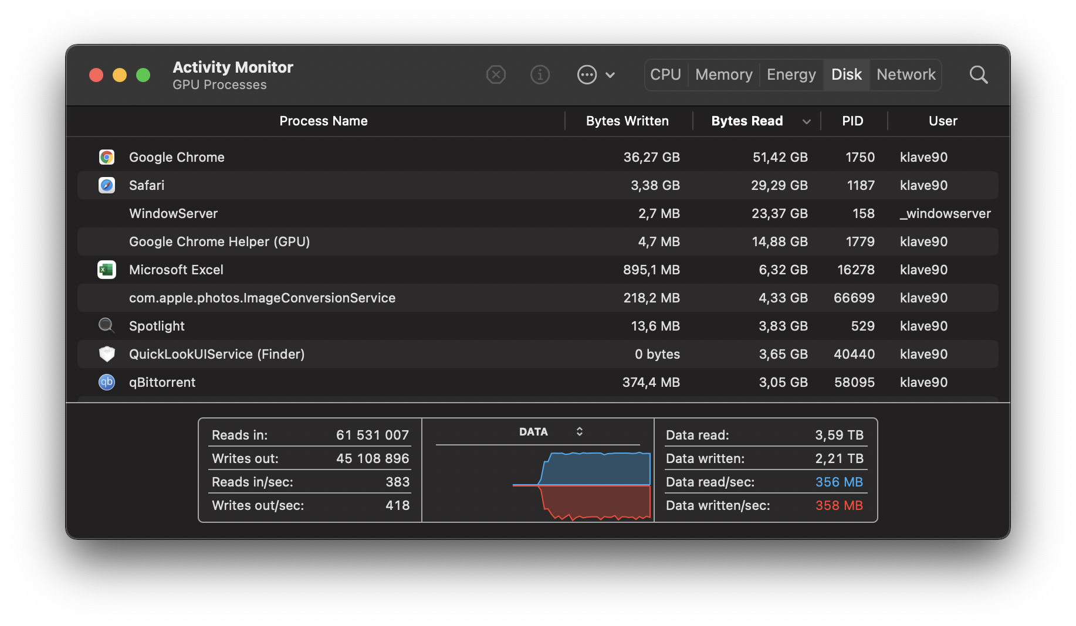Image resolution: width=1076 pixels, height=626 pixels.
Task: Click the Writes out/sec value 418
Action: click(x=397, y=505)
